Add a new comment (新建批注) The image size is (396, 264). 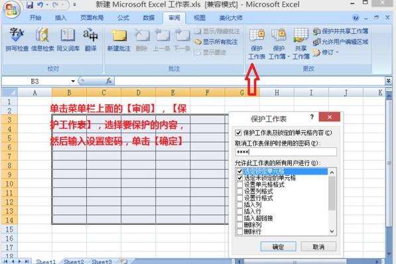pyautogui.click(x=119, y=40)
